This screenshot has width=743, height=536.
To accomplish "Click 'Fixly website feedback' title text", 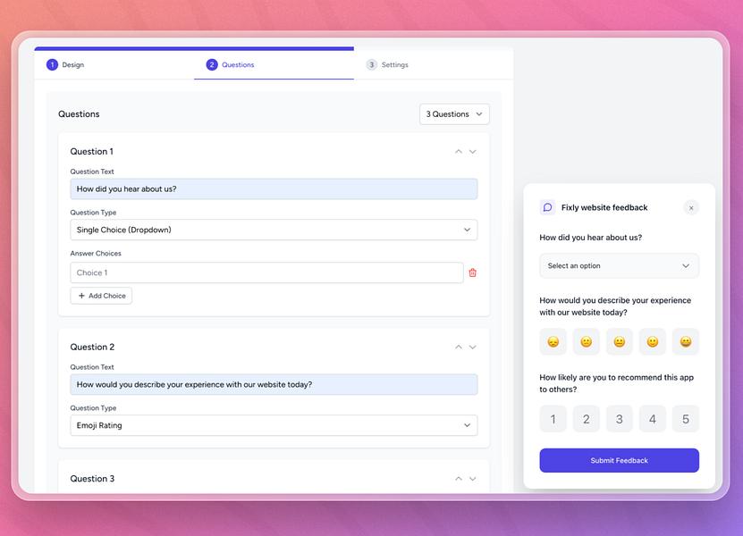I will (x=604, y=207).
